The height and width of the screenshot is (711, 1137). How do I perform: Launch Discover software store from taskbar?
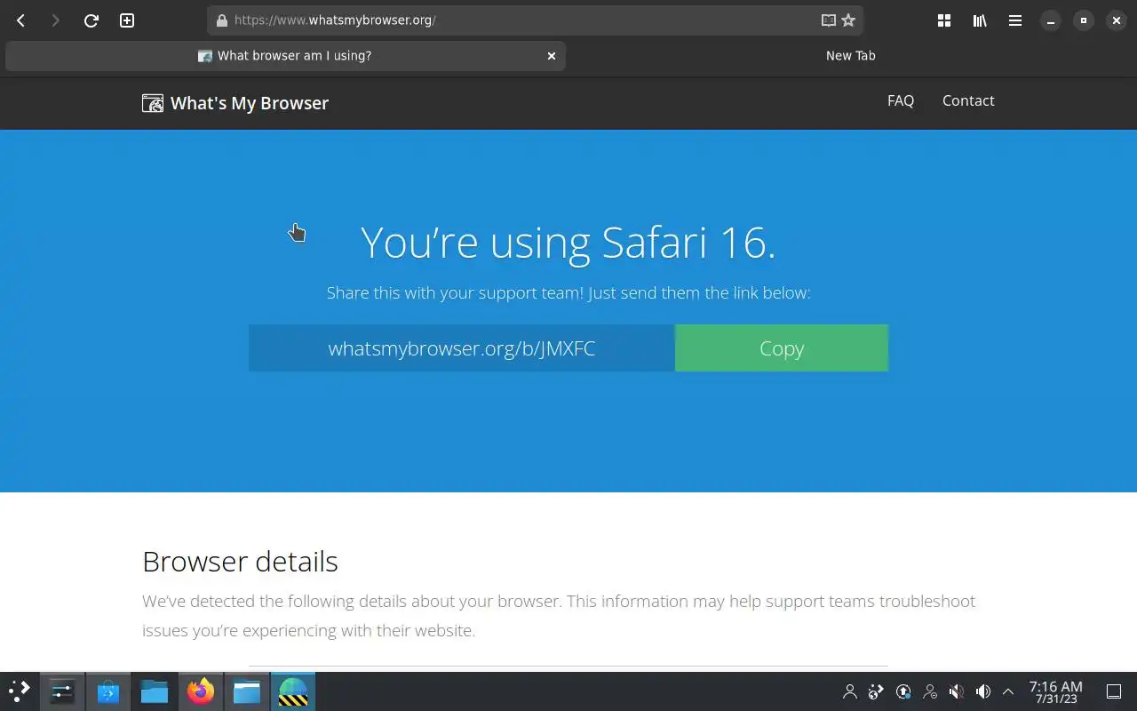pos(108,691)
